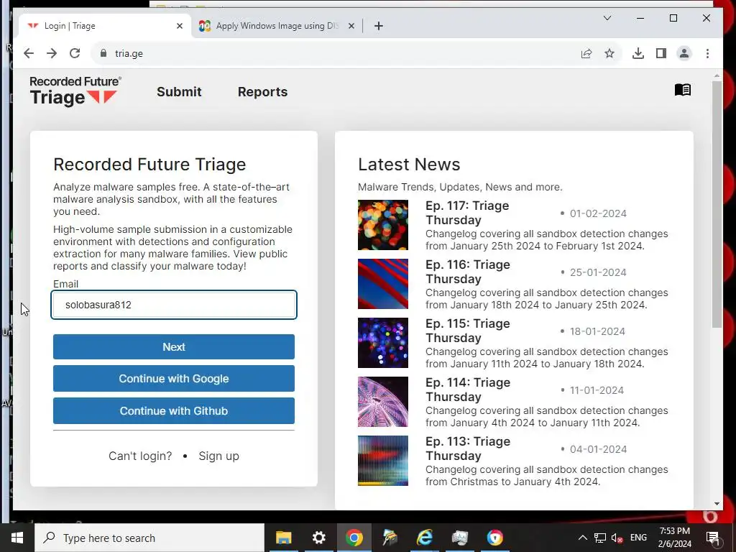The height and width of the screenshot is (552, 736).
Task: Open Chrome three-dot menu
Action: click(707, 53)
